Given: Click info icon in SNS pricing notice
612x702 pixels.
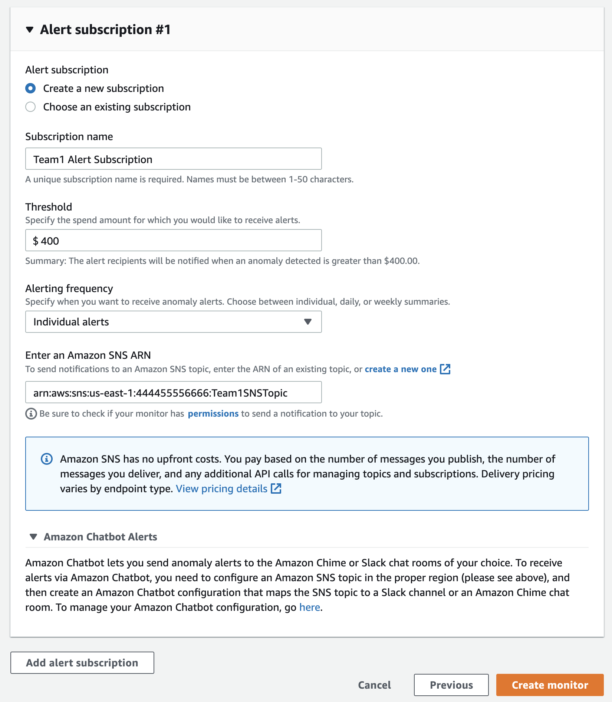Looking at the screenshot, I should point(47,459).
